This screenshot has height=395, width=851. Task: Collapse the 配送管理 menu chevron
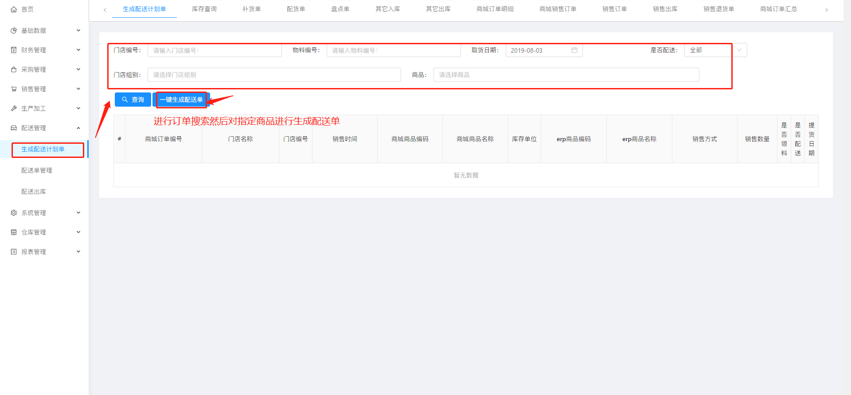(x=78, y=128)
